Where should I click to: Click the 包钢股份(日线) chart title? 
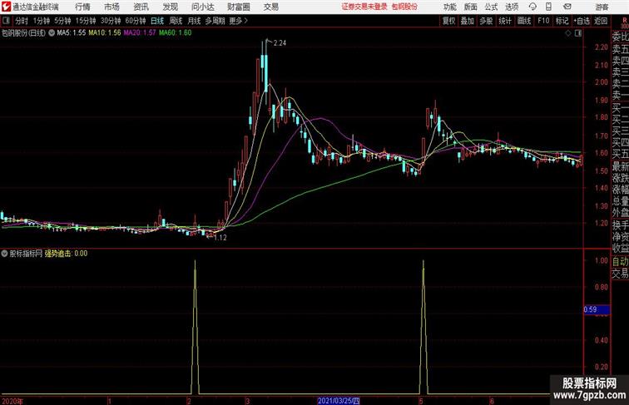pos(23,33)
